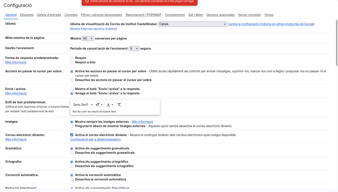Open the text size icon menu
This screenshot has height=192, width=338.
coord(99,105)
